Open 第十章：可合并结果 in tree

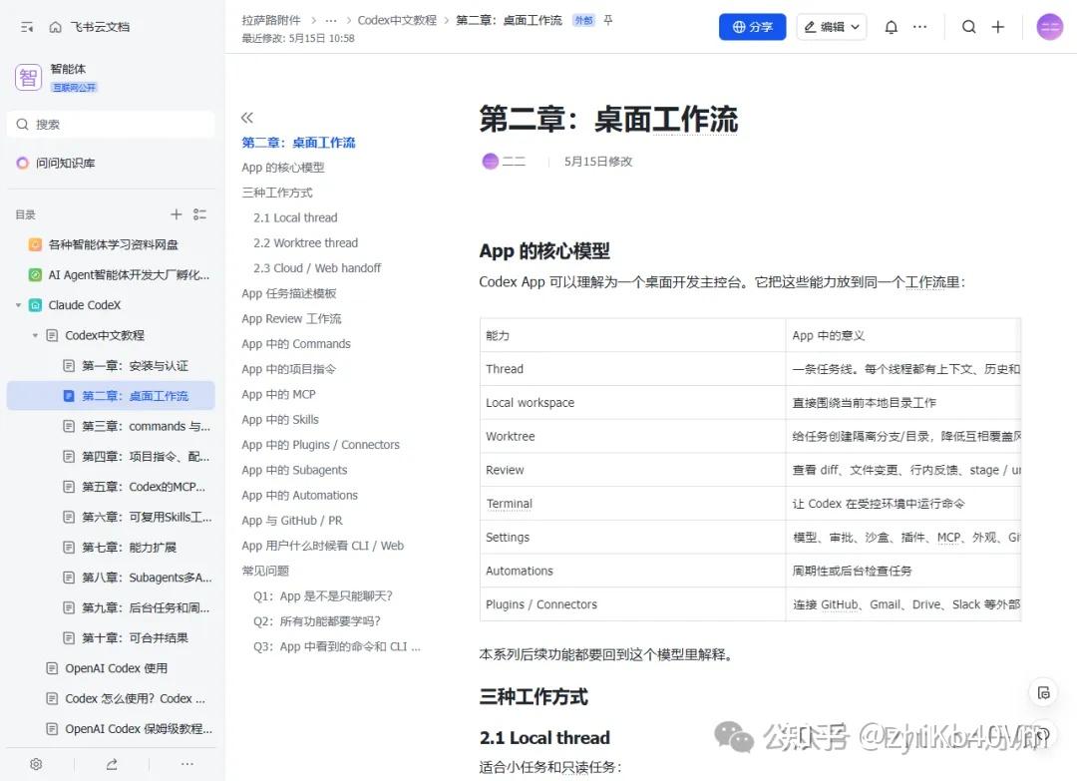coord(112,637)
